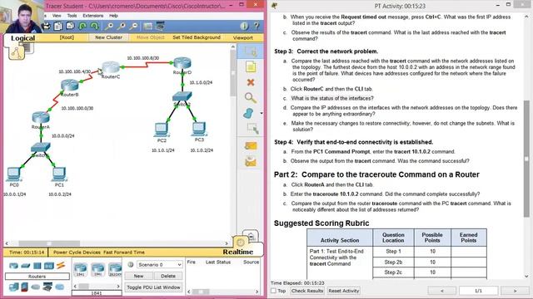Image resolution: width=533 pixels, height=299 pixels.
Task: Click the Print toolbar icon
Action: [47, 26]
